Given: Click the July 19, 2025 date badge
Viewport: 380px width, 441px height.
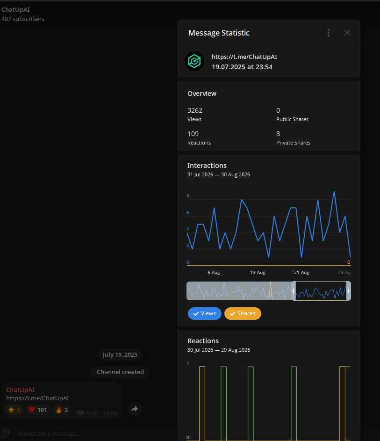Looking at the screenshot, I should tap(120, 354).
